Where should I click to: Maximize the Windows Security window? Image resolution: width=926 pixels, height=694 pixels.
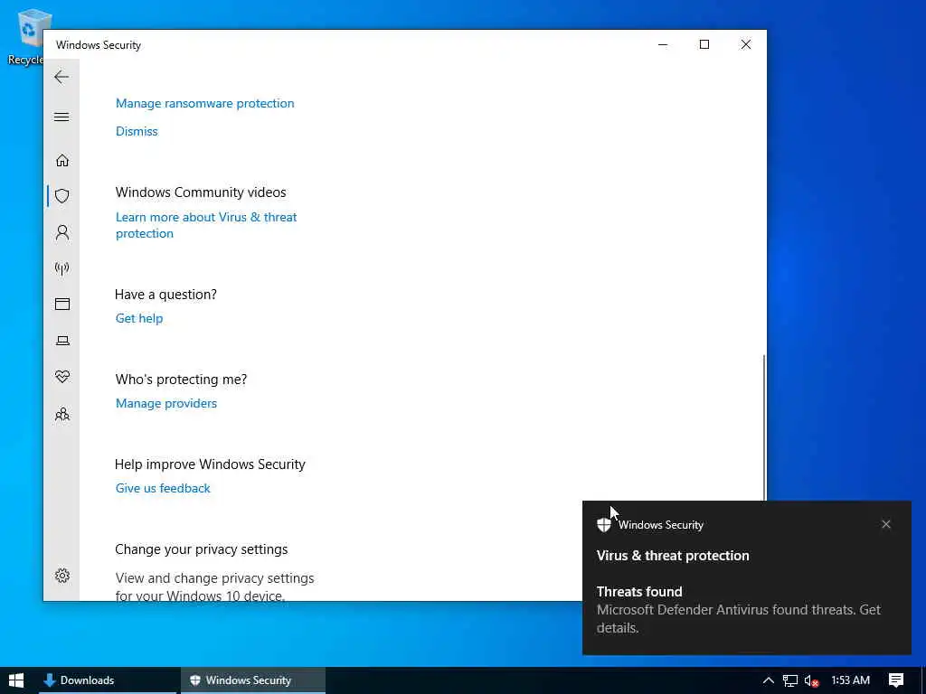point(704,44)
